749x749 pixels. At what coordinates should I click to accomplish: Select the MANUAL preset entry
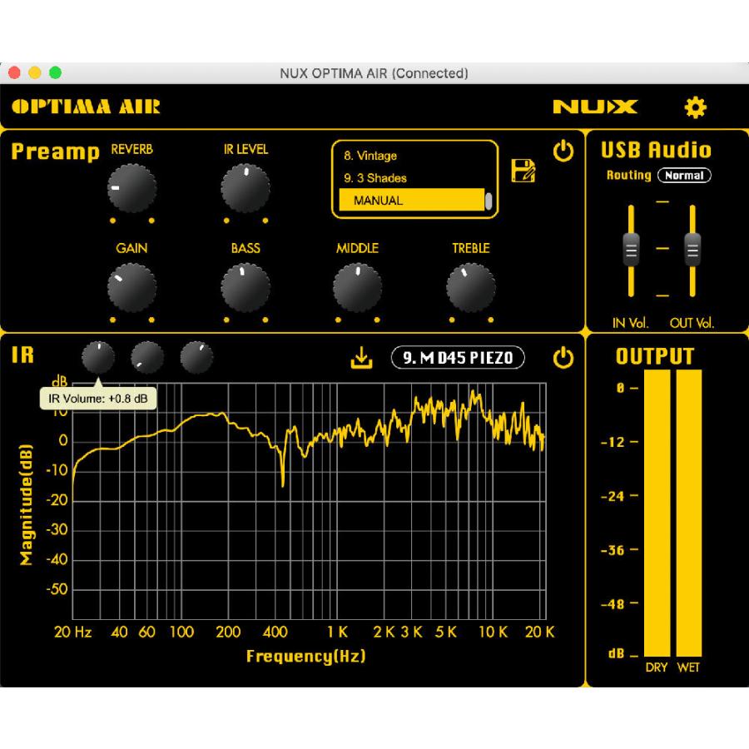point(412,200)
